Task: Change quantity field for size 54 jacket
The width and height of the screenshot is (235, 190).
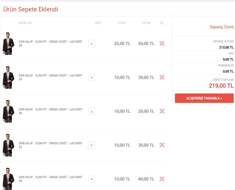Action: tap(91, 179)
